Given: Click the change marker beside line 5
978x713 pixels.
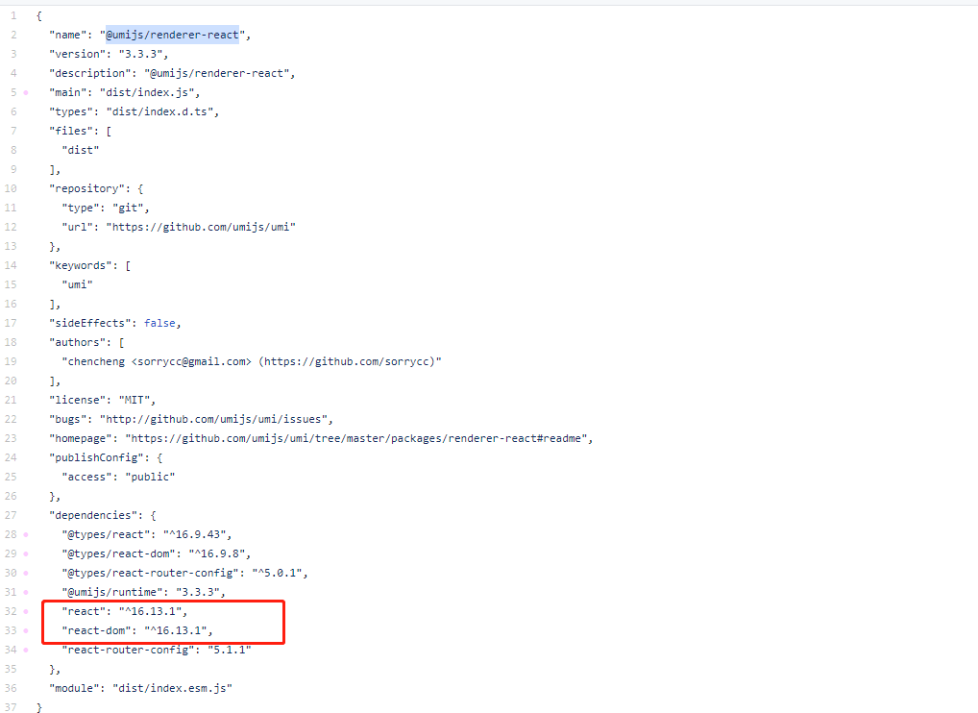Looking at the screenshot, I should (26, 91).
